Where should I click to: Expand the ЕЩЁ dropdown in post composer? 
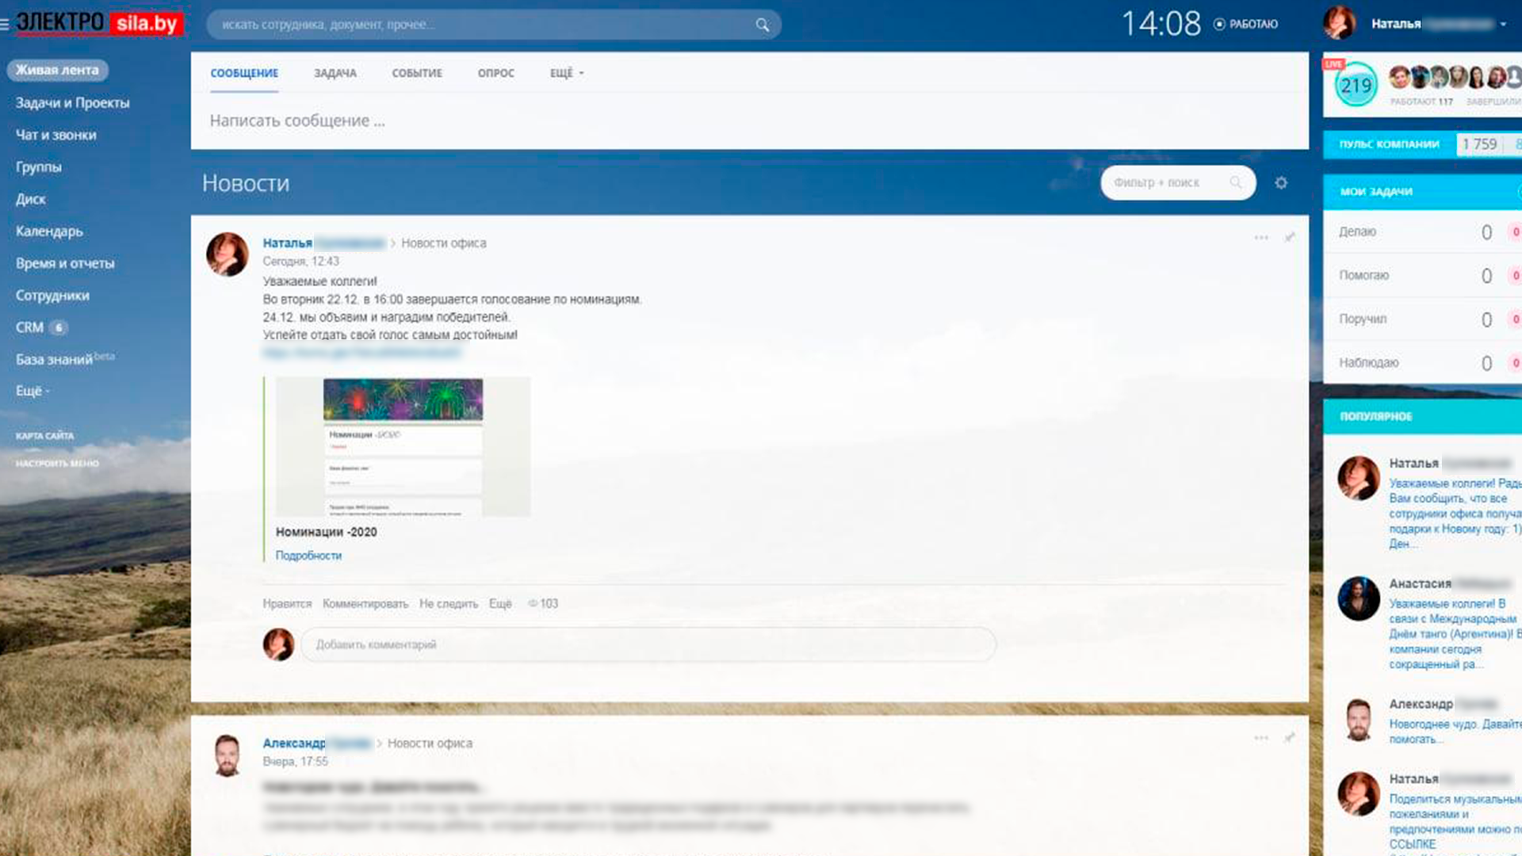(566, 73)
